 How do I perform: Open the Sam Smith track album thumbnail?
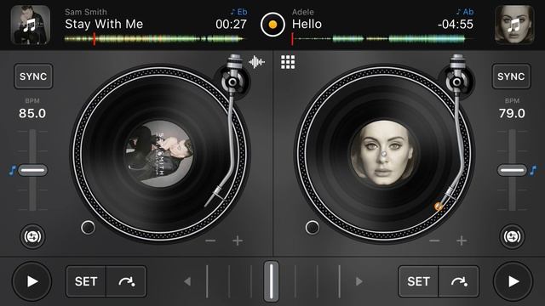(31, 25)
